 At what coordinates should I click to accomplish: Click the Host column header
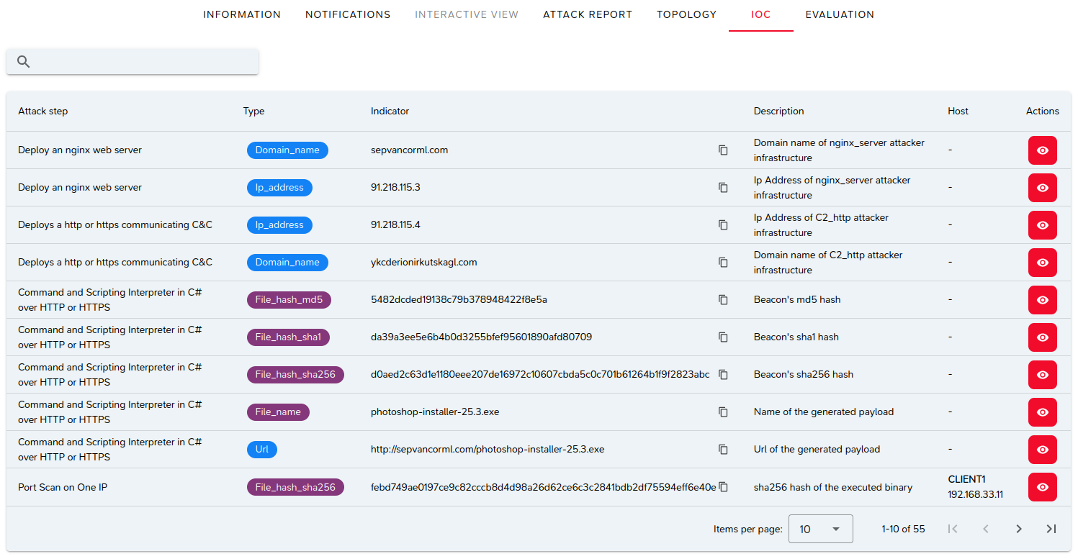click(958, 112)
